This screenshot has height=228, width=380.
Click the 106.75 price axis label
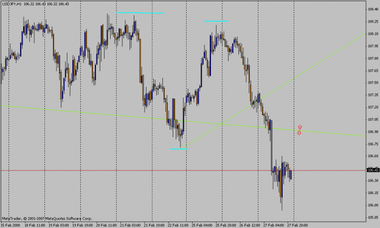(373, 144)
